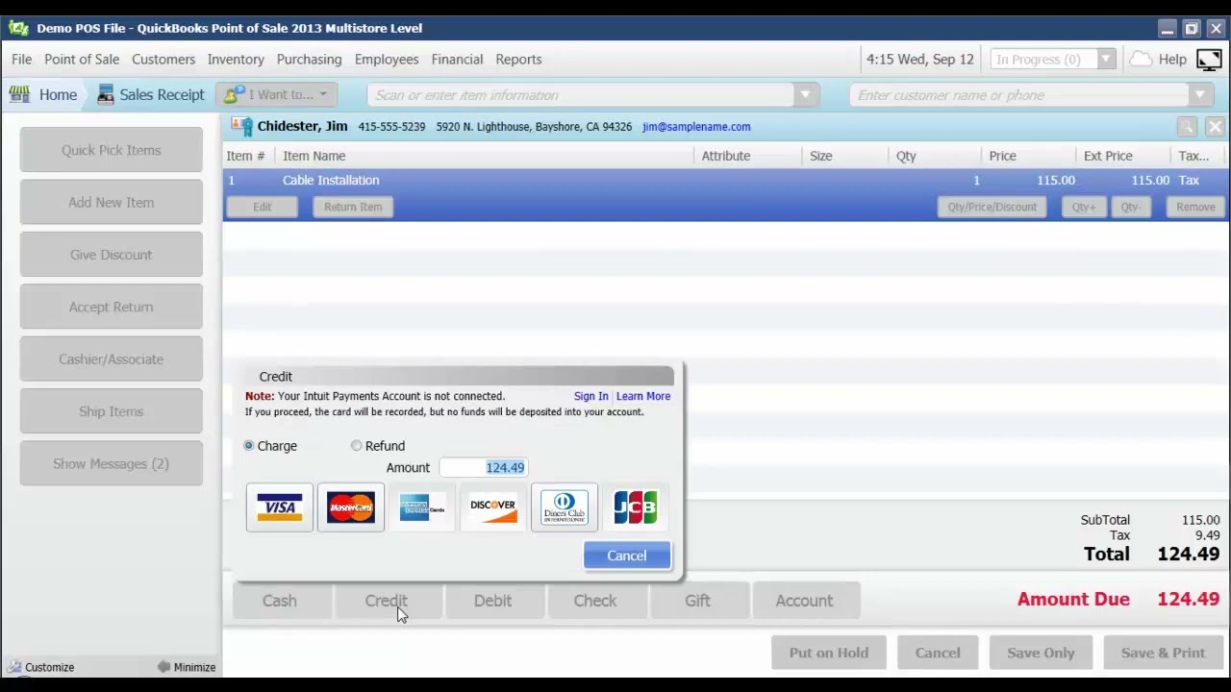
Task: Choose Account payment method
Action: click(805, 601)
